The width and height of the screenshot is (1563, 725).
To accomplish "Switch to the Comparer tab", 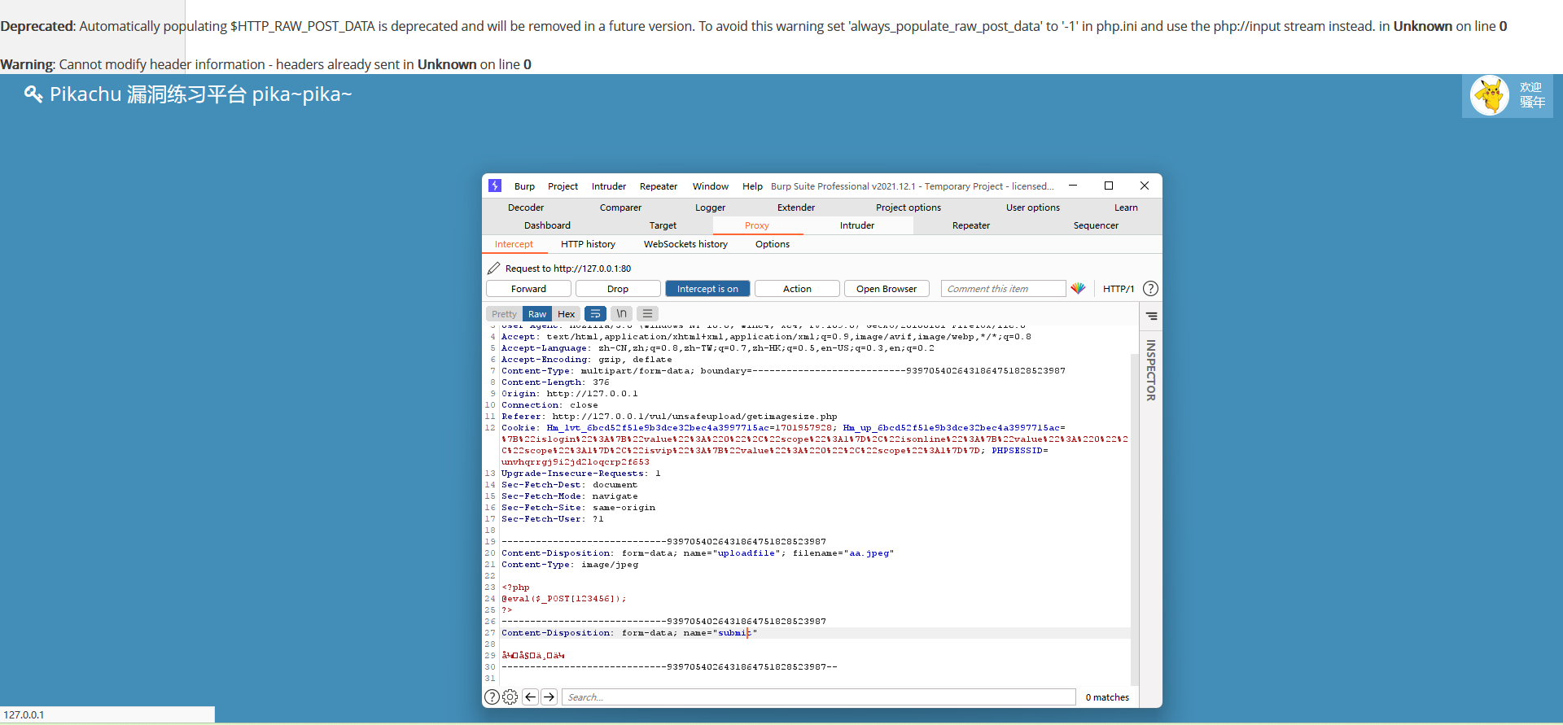I will [620, 207].
